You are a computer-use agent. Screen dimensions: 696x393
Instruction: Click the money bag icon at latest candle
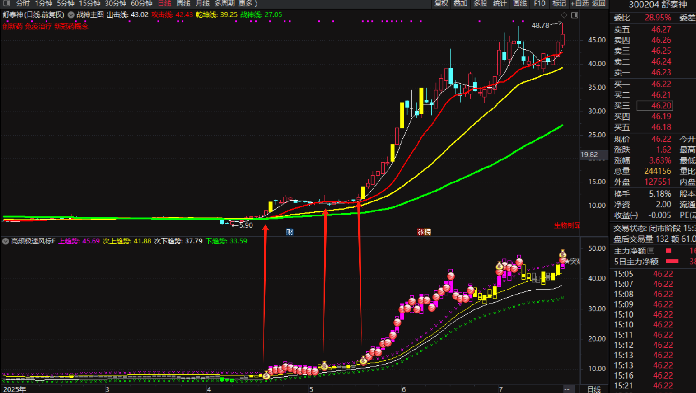coord(562,254)
